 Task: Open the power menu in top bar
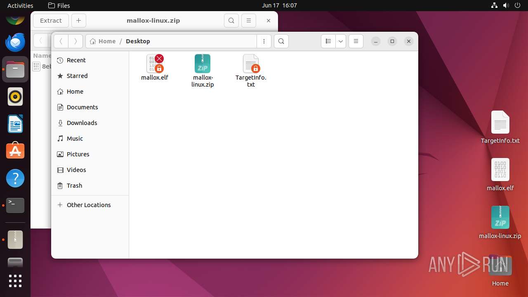point(518,5)
